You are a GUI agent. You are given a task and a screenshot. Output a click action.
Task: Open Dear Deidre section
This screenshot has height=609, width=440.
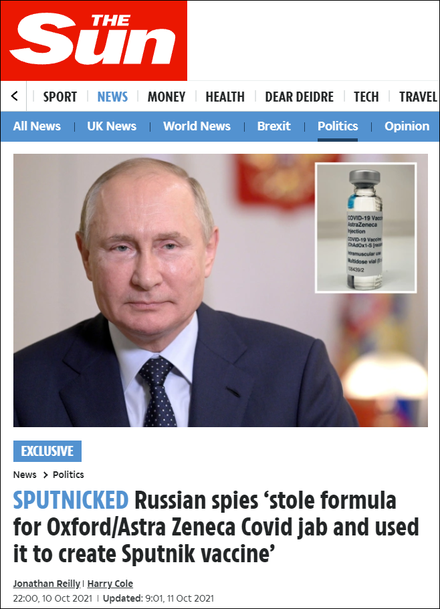point(299,97)
